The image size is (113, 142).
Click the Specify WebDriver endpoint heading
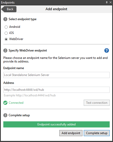(x=28, y=50)
